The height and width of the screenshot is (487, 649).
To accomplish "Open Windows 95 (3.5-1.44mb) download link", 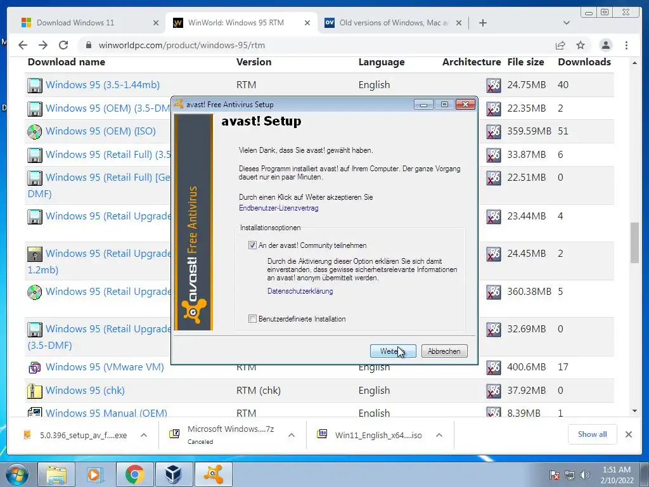I will click(102, 85).
